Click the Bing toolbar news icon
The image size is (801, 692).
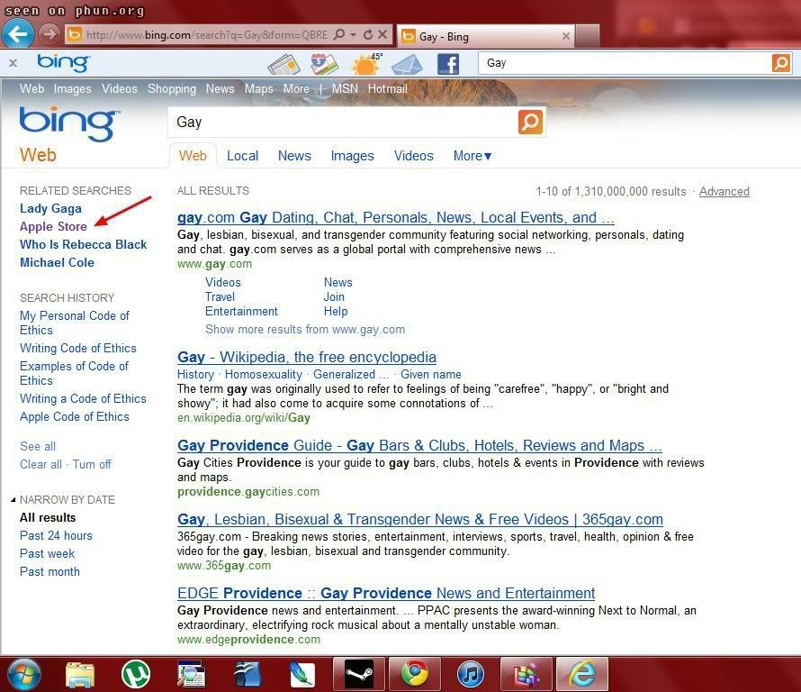[283, 64]
